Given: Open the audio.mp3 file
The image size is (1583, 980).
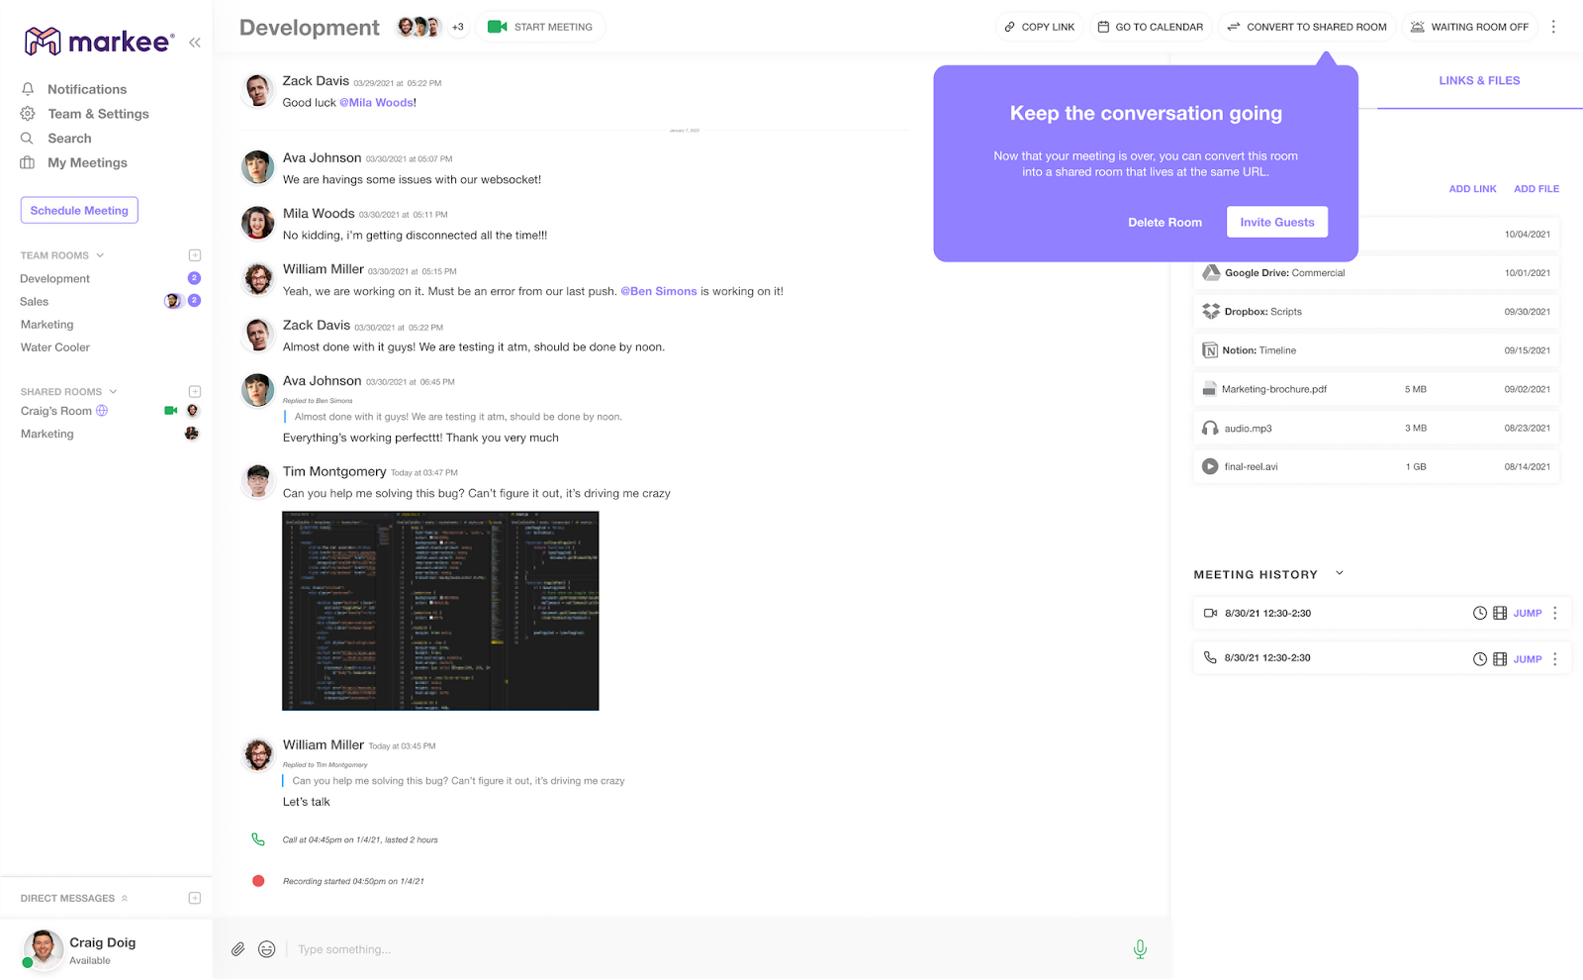Looking at the screenshot, I should [x=1376, y=429].
